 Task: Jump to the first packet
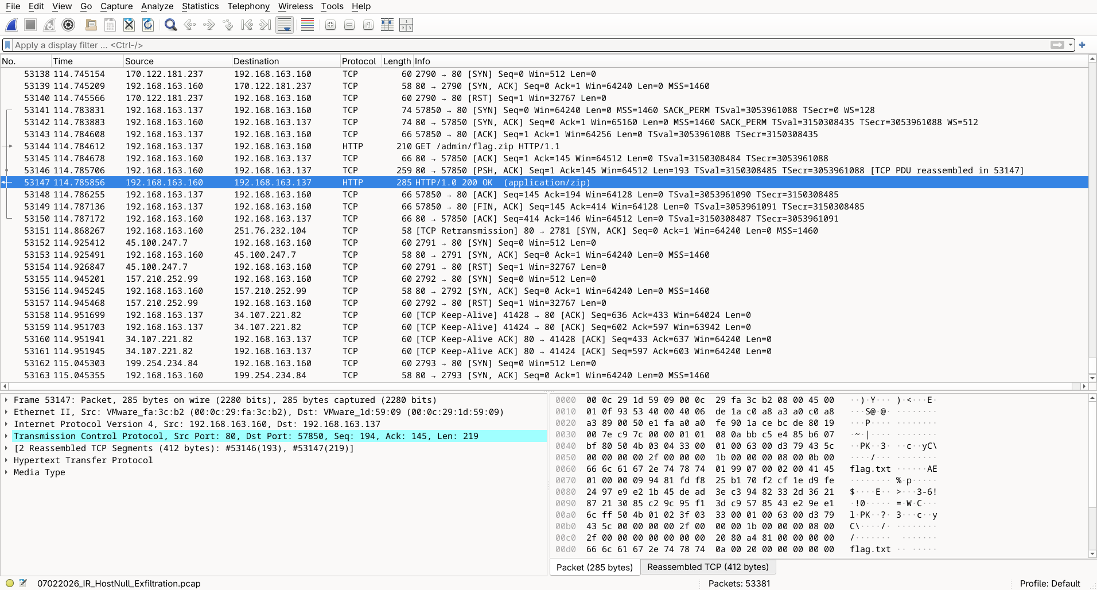coord(247,25)
